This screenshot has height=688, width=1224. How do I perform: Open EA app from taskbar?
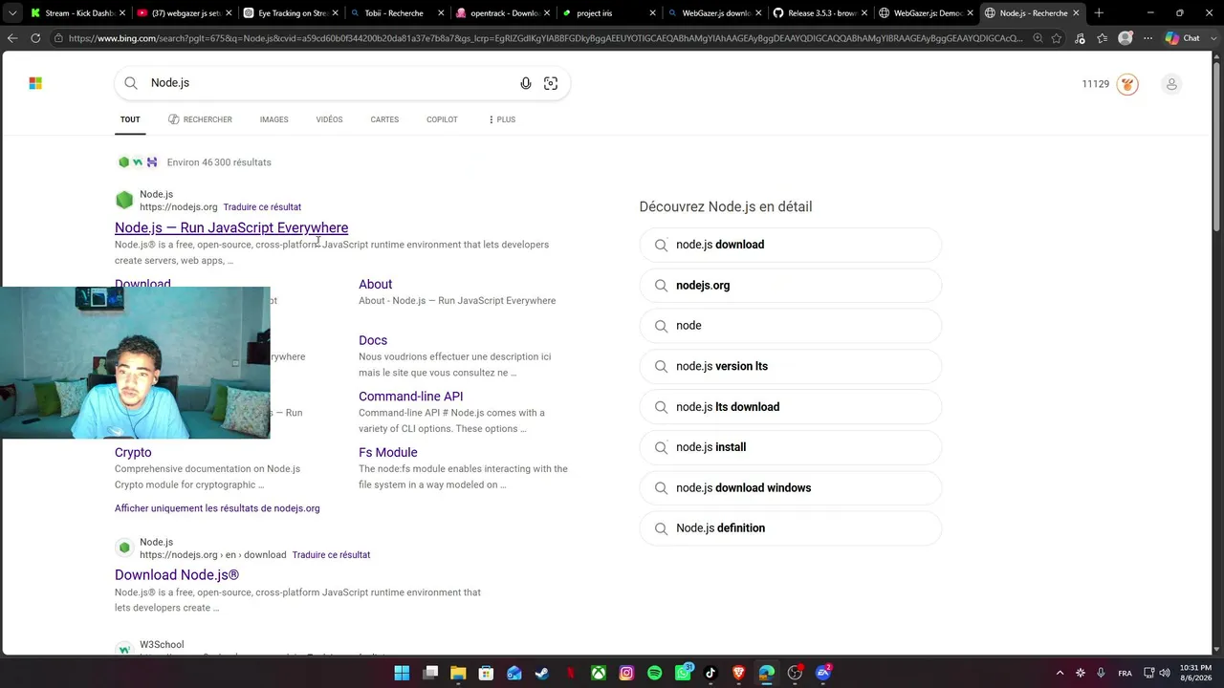coord(823,673)
